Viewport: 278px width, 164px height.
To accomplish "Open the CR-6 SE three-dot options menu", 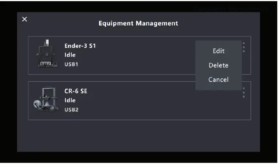I will coord(244,93).
